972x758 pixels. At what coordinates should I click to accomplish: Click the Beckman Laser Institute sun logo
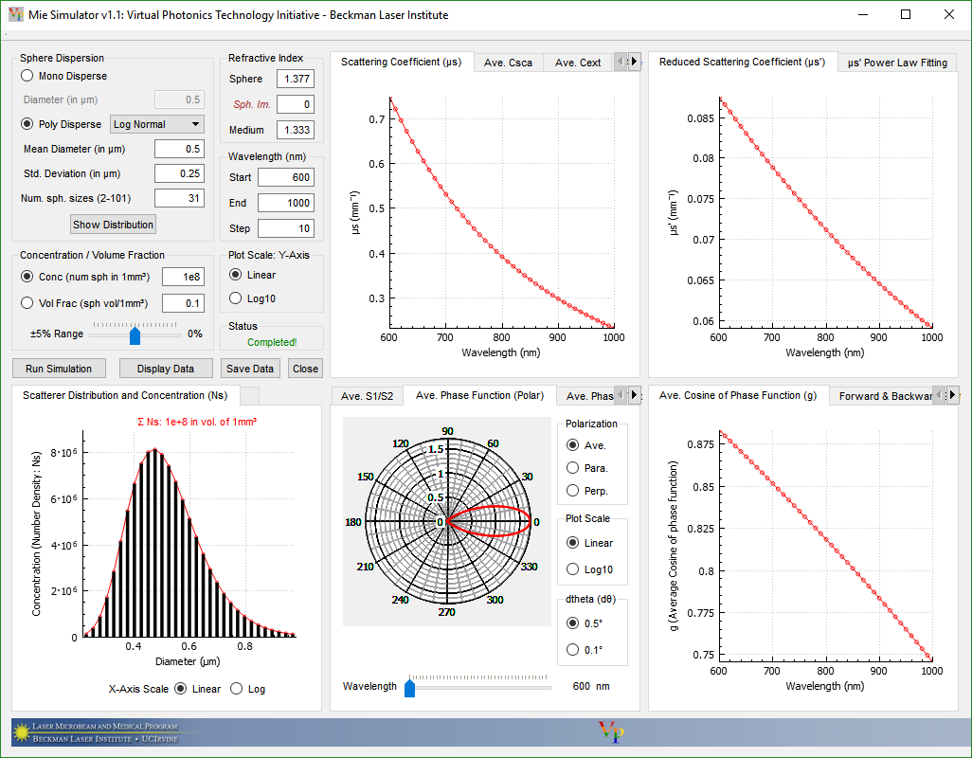coord(23,732)
